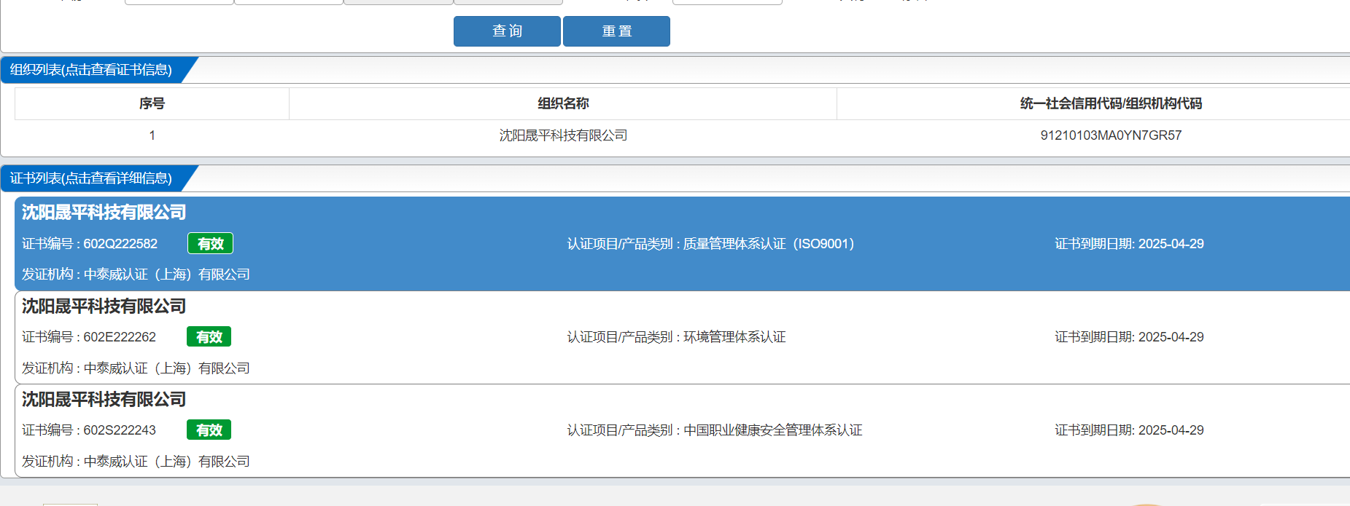The width and height of the screenshot is (1350, 506).
Task: Click the 重置 reset button
Action: pyautogui.click(x=616, y=31)
